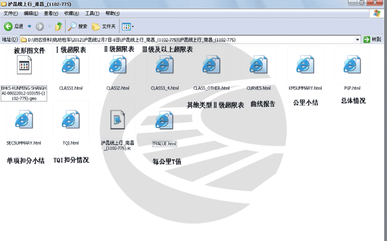Select the SECSUMMARY.html file name
Viewport: 387px width, 241px height.
pos(24,143)
